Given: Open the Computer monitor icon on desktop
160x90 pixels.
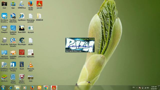Looking at the screenshot, I should (x=4, y=28).
